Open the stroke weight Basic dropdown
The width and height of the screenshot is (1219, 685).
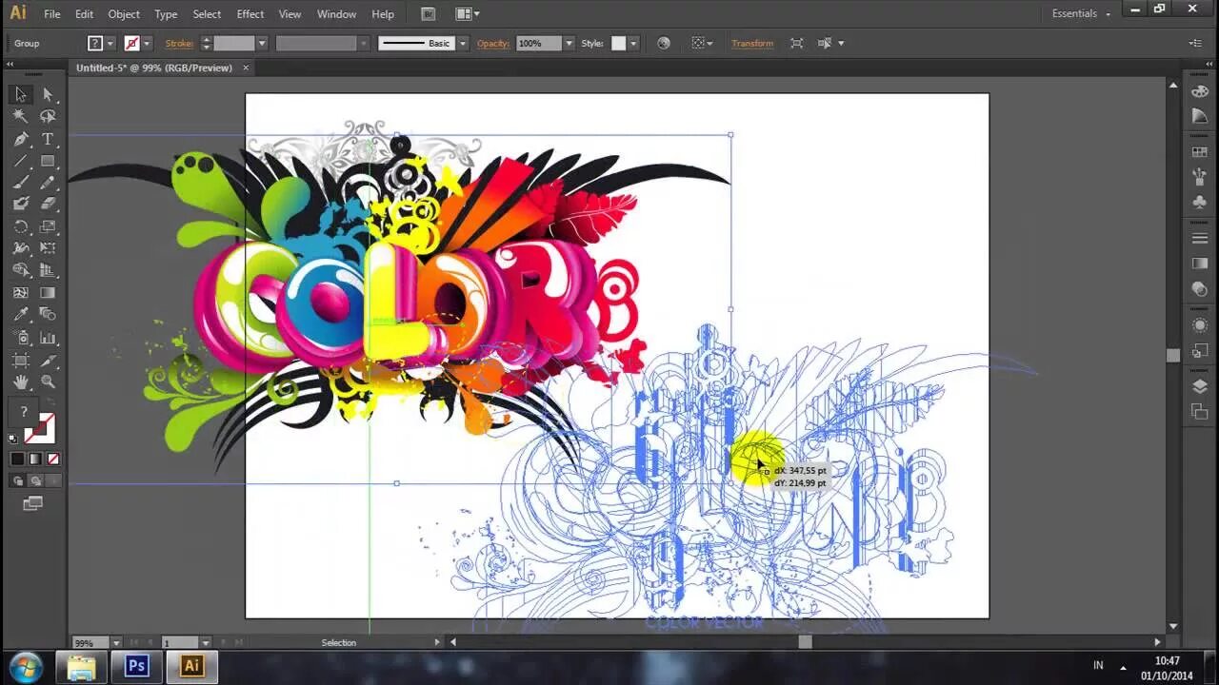pos(463,43)
